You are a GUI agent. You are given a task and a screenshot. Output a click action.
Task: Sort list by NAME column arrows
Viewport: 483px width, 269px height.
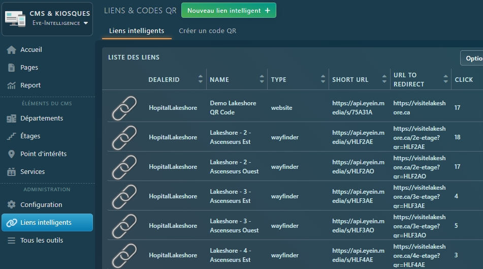pyautogui.click(x=262, y=79)
